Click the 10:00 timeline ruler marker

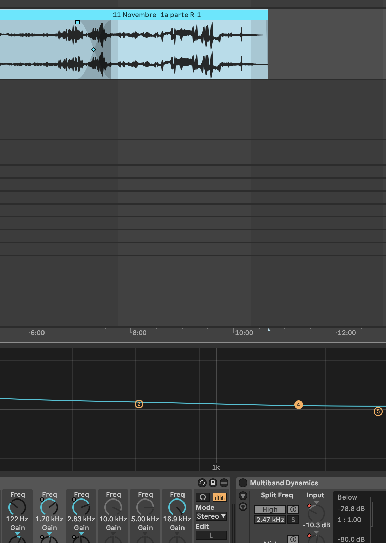[x=244, y=333]
